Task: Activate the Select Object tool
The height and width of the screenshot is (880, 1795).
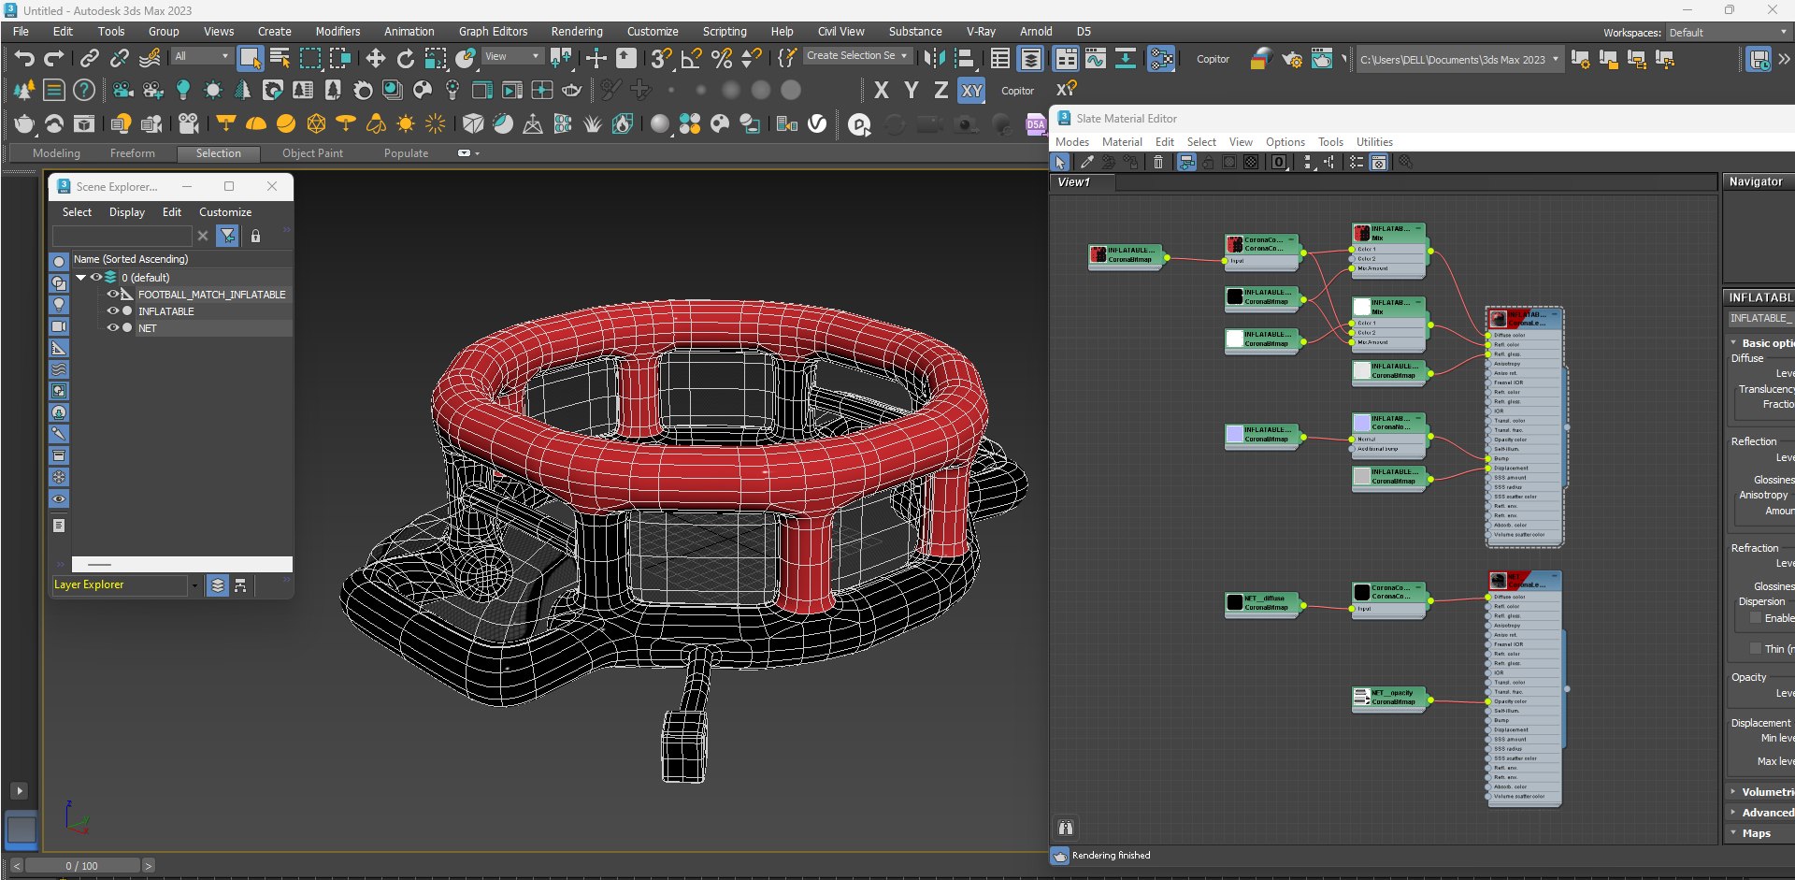Action: point(250,59)
